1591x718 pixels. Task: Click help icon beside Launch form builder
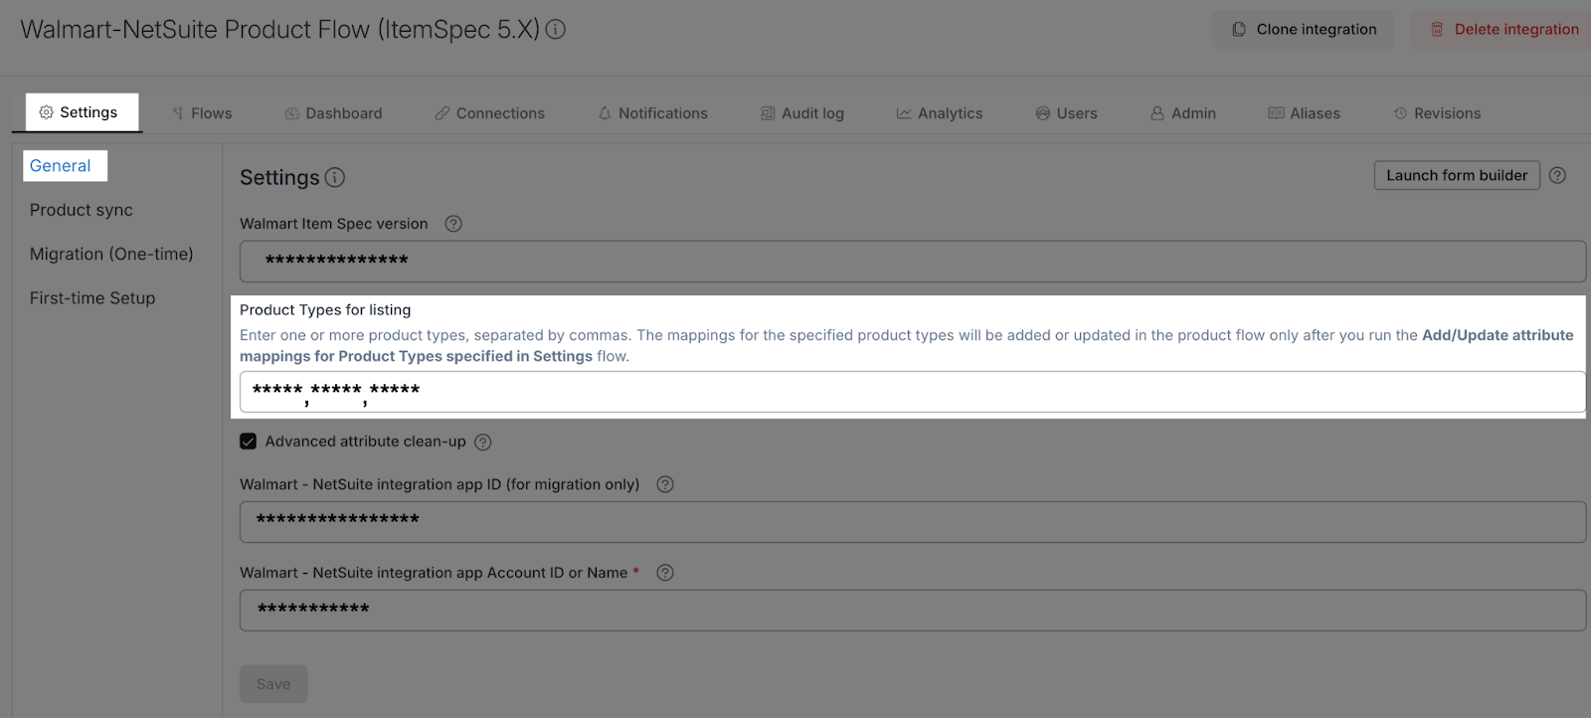pyautogui.click(x=1558, y=175)
